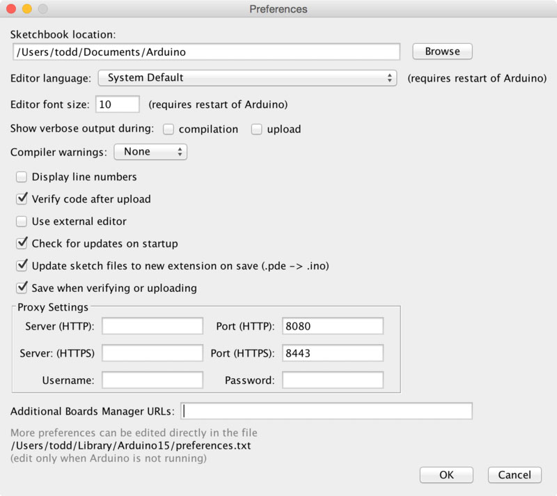
Task: Enable Use external editor
Action: click(x=21, y=222)
